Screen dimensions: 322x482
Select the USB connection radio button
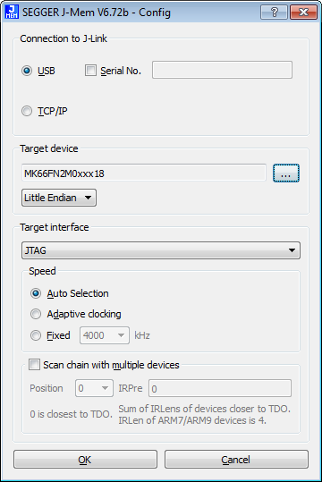coord(27,71)
